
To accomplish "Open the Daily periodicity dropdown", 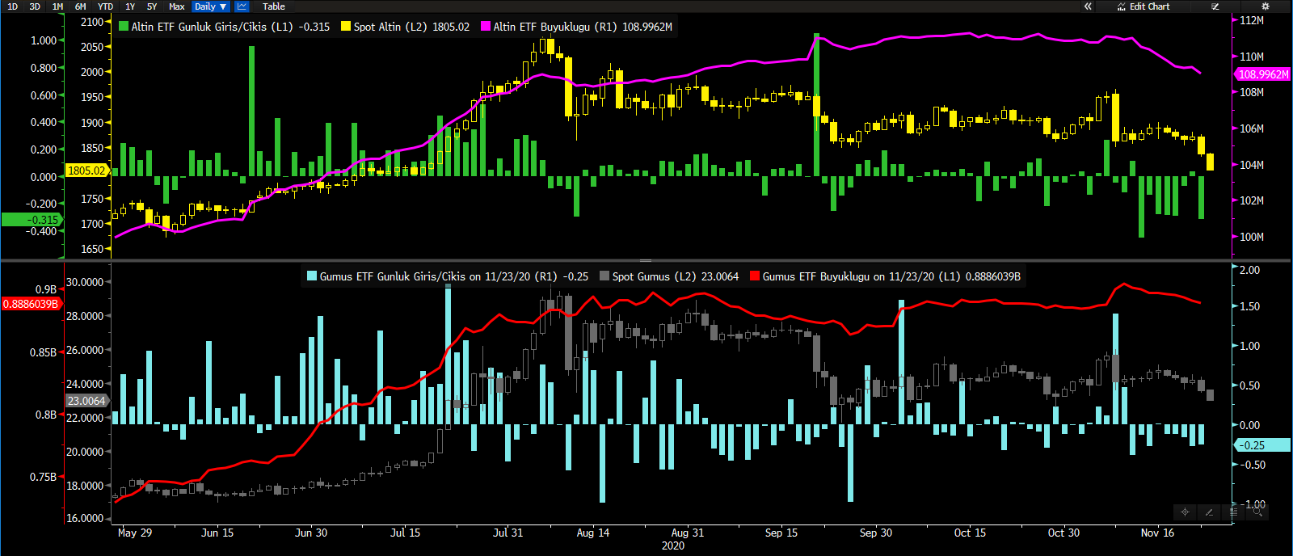I will (211, 6).
